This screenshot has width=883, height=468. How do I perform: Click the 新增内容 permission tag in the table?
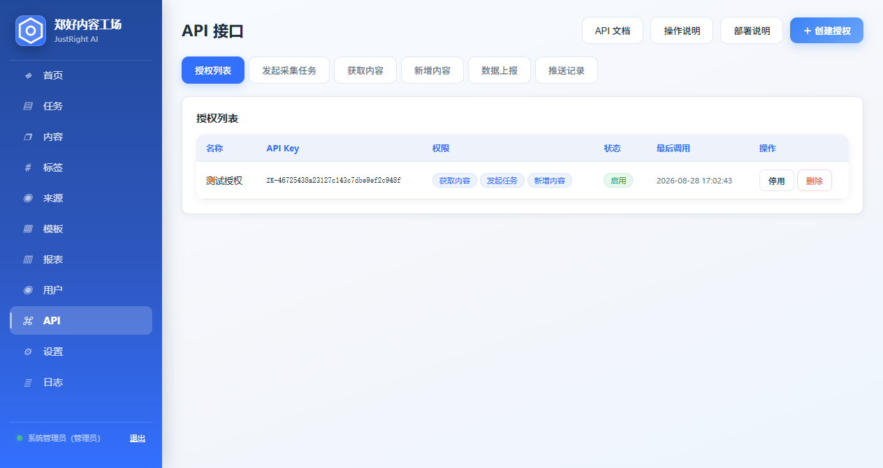point(550,181)
